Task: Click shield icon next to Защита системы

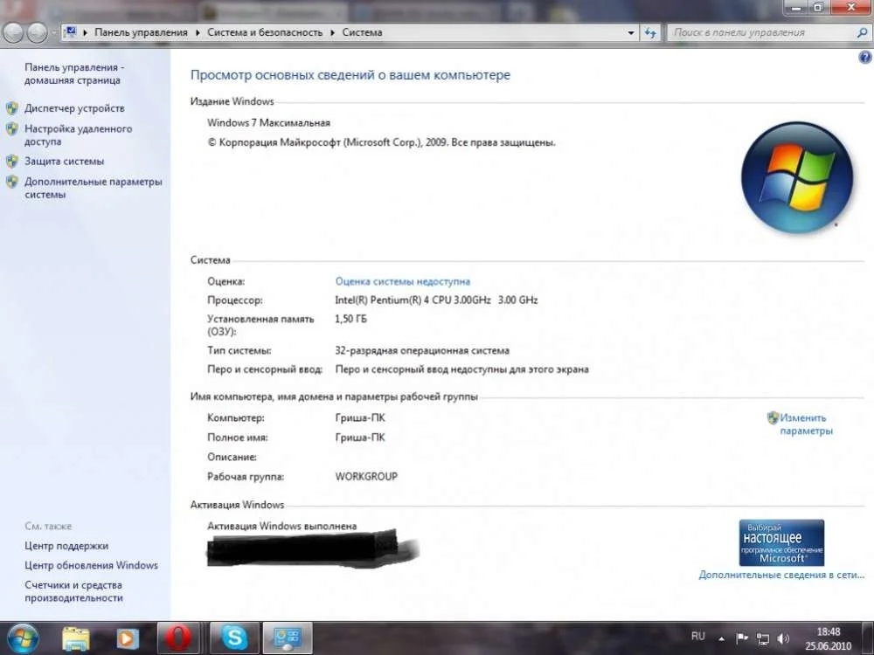Action: pos(11,161)
